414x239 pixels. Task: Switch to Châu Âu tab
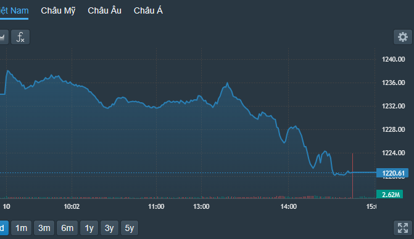(x=104, y=10)
